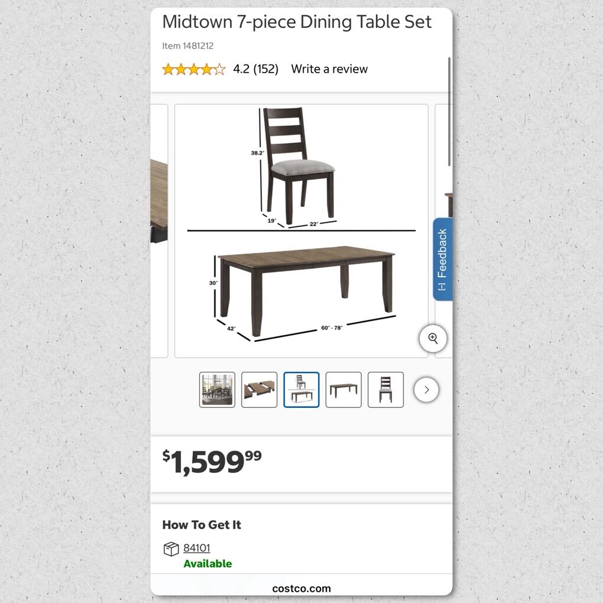Select the single chair thumbnail

(x=385, y=390)
